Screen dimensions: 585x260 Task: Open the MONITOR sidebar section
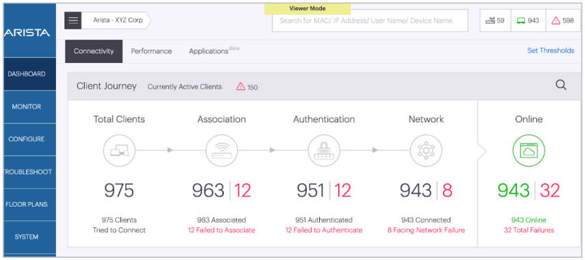pyautogui.click(x=27, y=107)
